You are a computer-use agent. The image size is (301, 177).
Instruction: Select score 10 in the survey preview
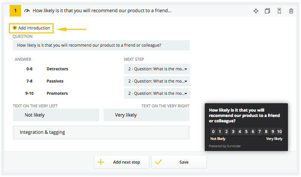pyautogui.click(x=279, y=132)
